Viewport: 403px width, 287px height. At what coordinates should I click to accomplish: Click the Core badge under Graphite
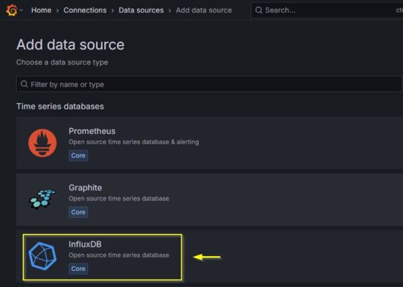click(x=78, y=212)
